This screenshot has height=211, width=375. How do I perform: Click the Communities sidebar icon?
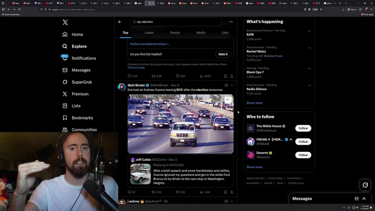coord(65,130)
